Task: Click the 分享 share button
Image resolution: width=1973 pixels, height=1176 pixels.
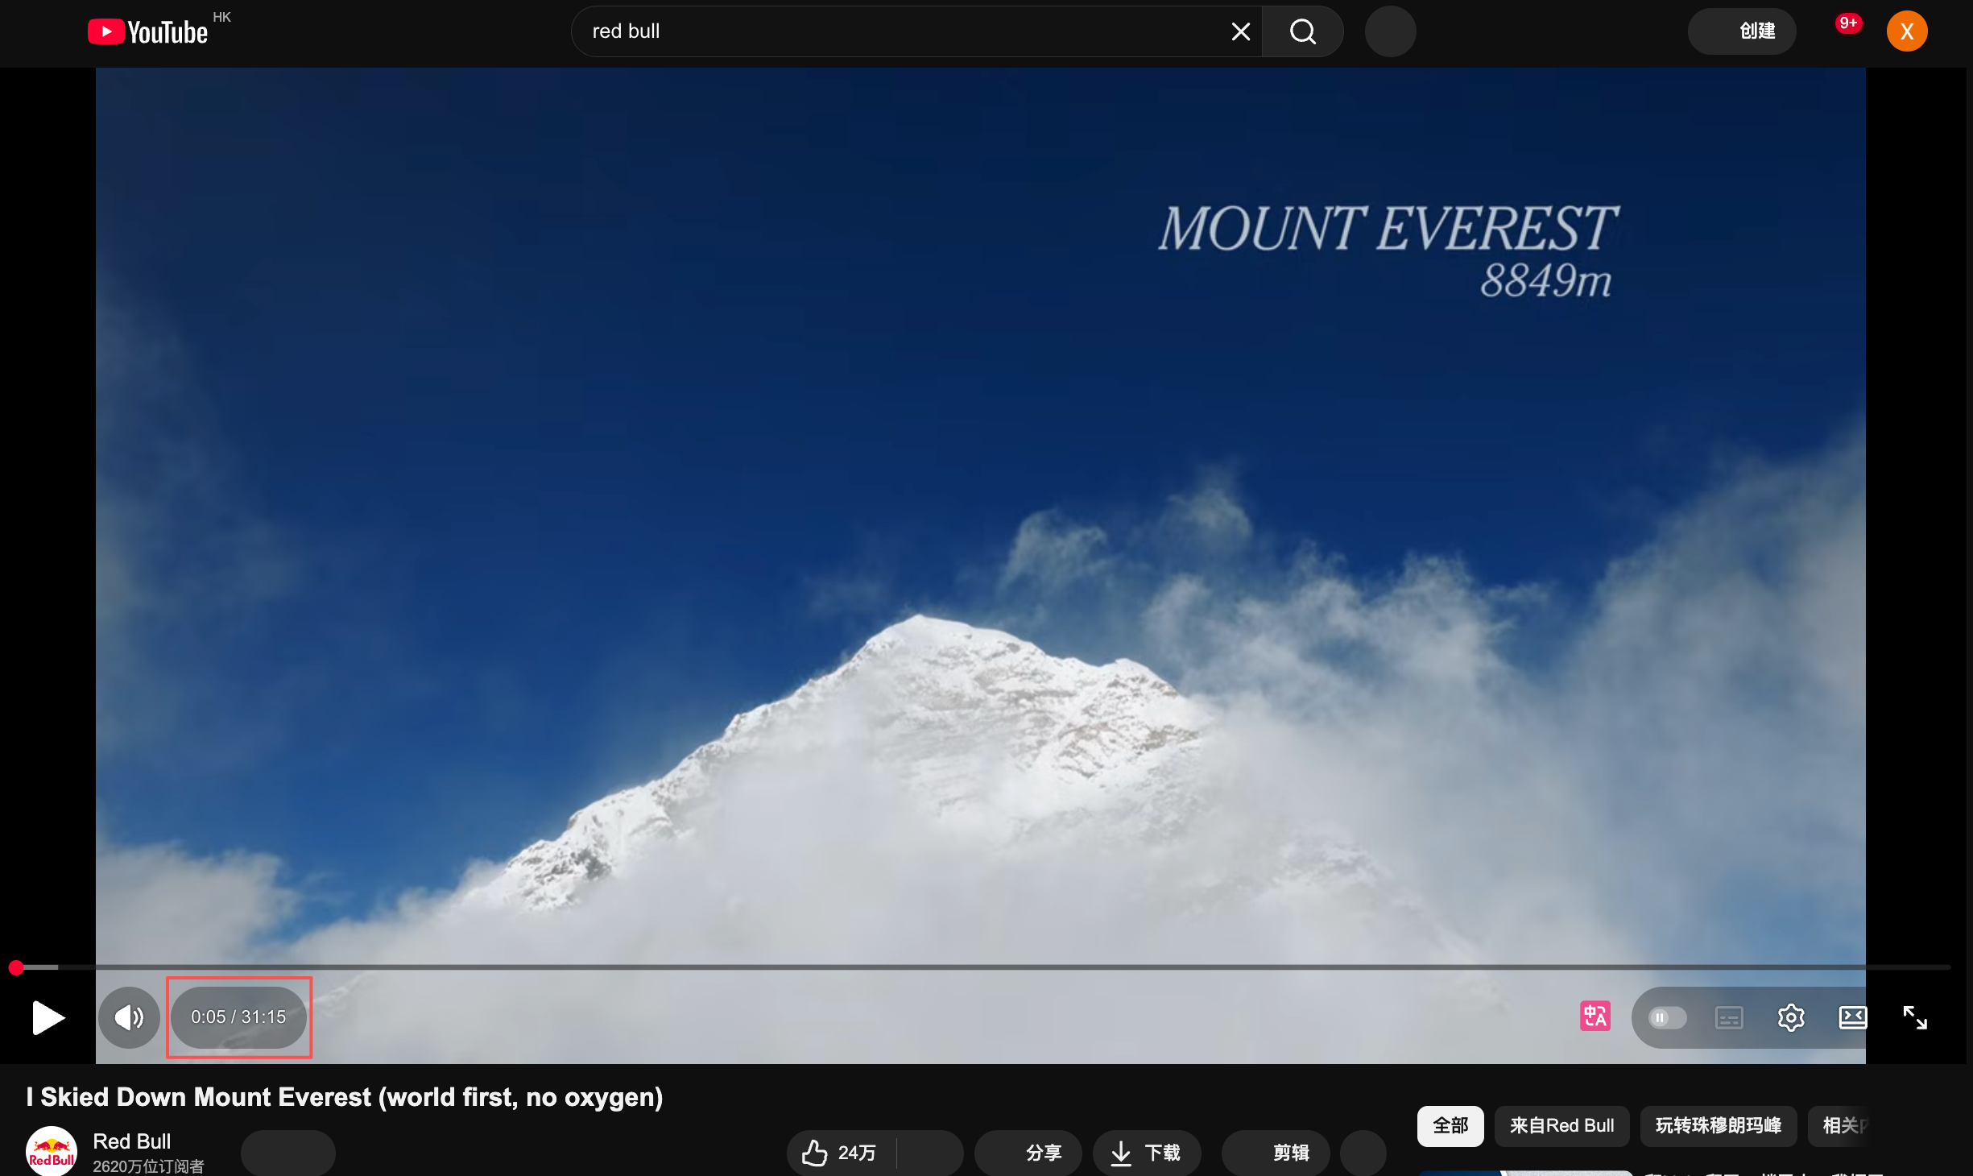Action: pos(1028,1153)
